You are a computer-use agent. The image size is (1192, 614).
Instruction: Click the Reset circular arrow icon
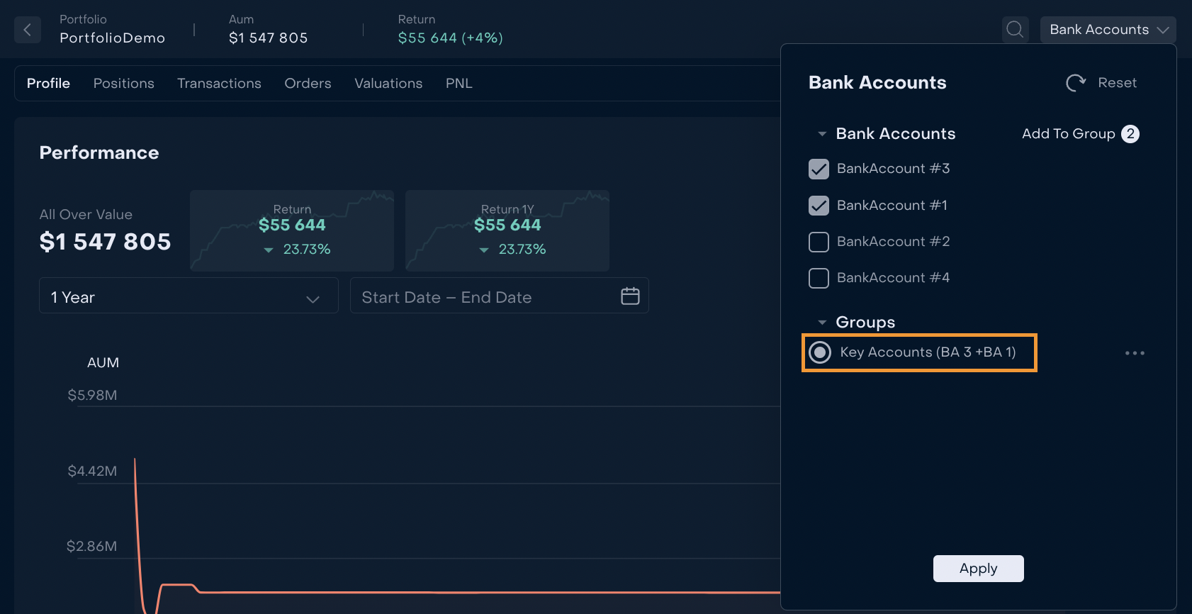pyautogui.click(x=1075, y=83)
